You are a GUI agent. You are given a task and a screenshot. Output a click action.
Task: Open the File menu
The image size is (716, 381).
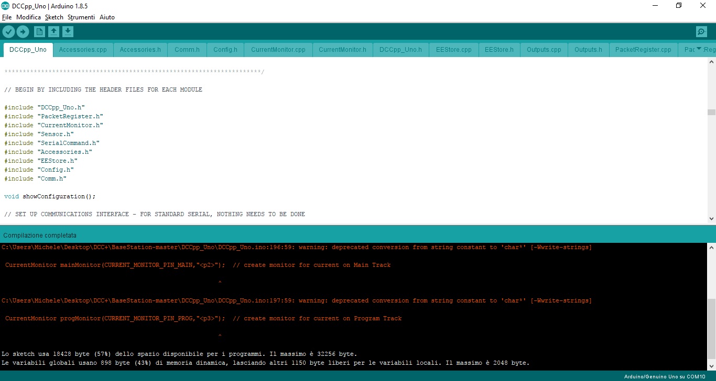[x=7, y=17]
